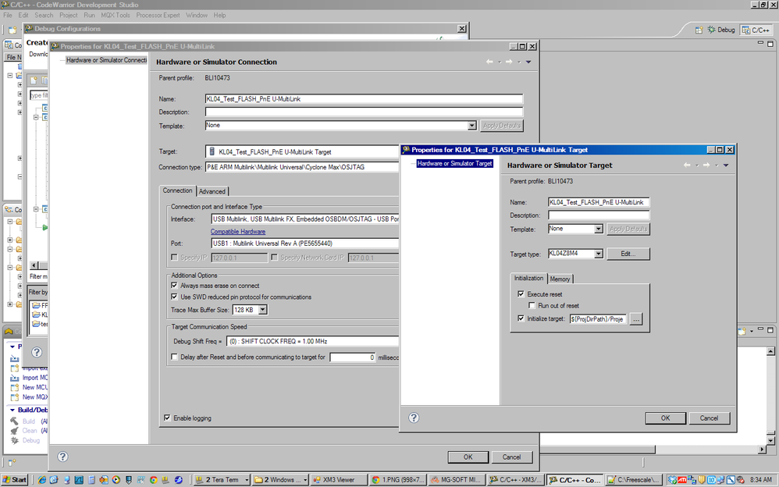Click the Open Perspective icon
779x487 pixels.
[x=699, y=30]
